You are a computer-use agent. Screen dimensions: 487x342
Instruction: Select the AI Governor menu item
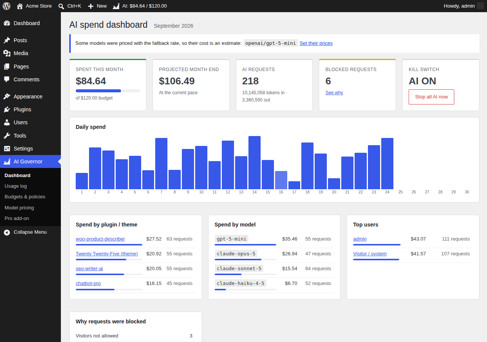pyautogui.click(x=30, y=161)
